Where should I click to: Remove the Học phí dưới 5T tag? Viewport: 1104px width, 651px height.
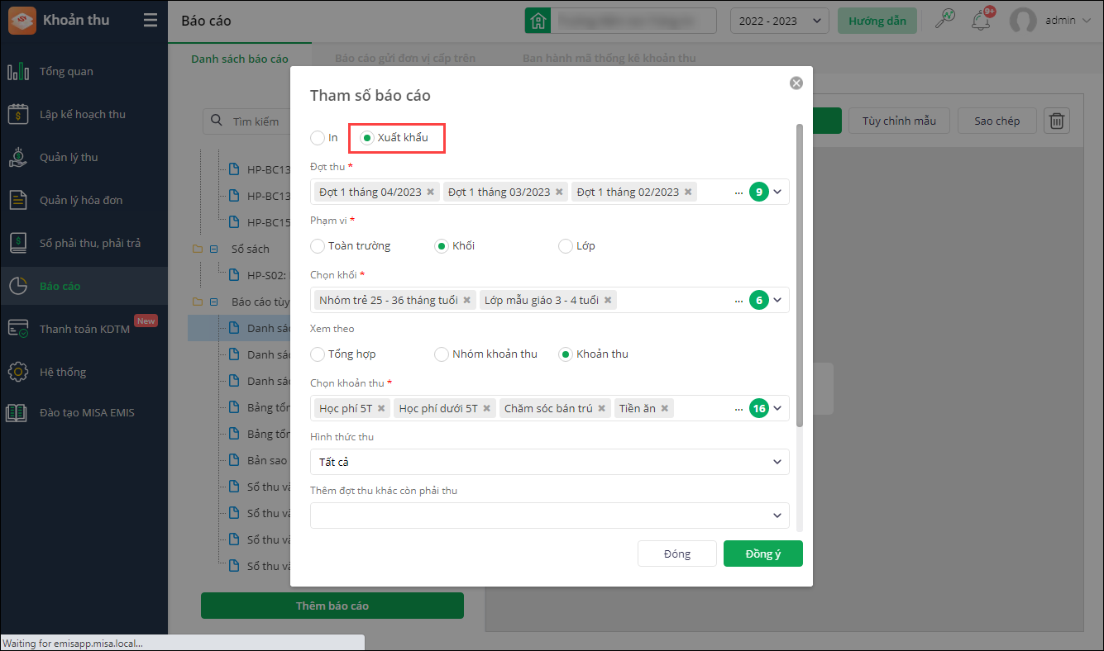click(x=487, y=408)
